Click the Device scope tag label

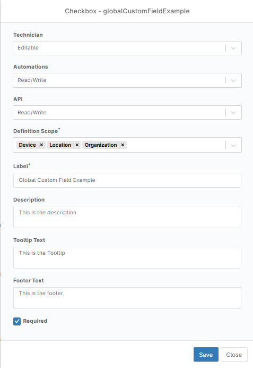(x=28, y=145)
